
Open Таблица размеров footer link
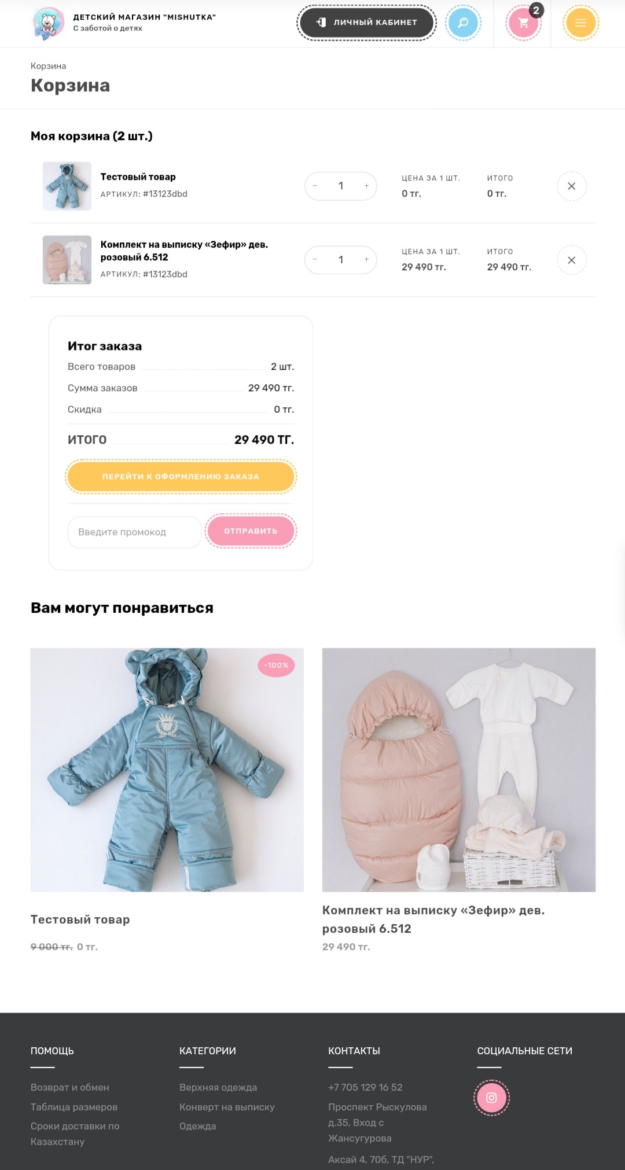point(74,1107)
